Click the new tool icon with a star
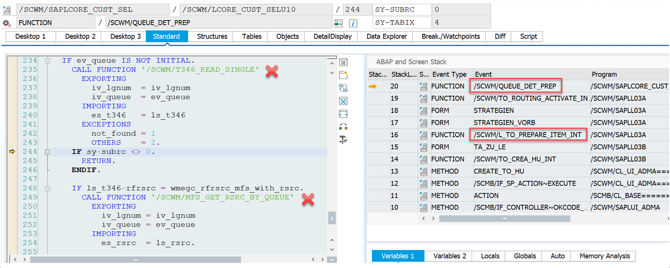This screenshot has width=670, height=268. pos(343,76)
